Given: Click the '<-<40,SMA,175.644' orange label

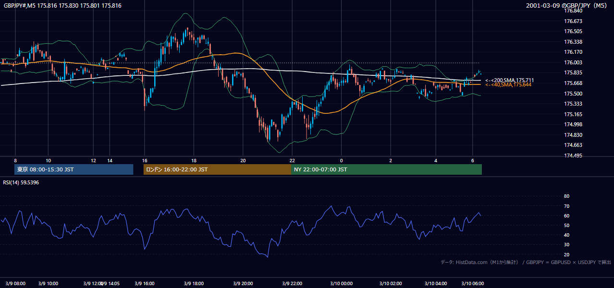Looking at the screenshot, I should [x=508, y=84].
